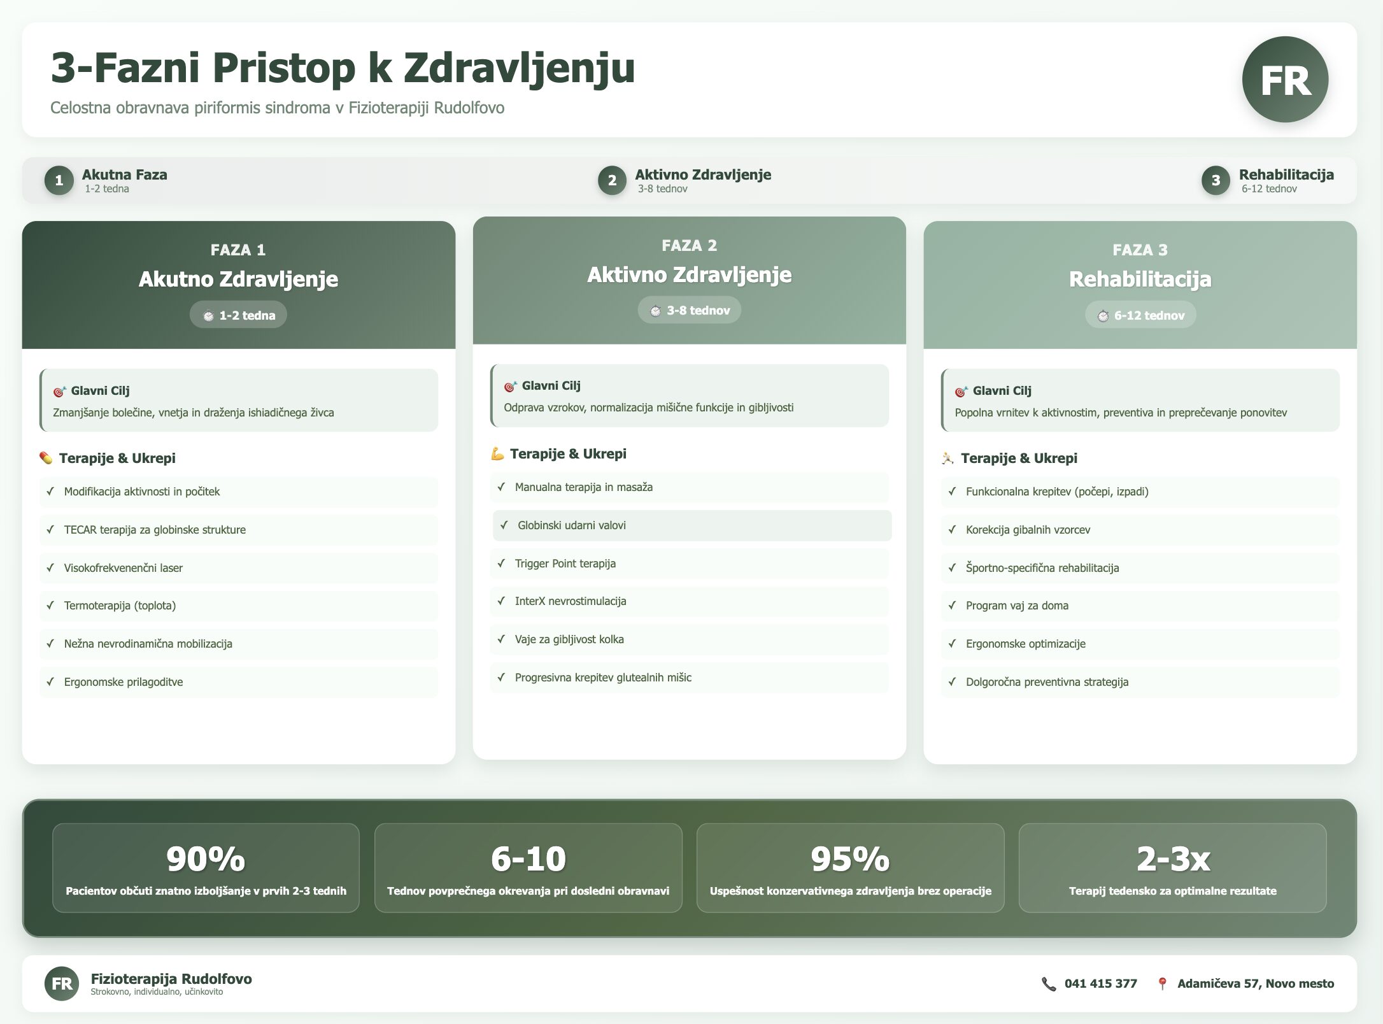Click the large FR logo in the header
The image size is (1383, 1024).
click(1285, 80)
